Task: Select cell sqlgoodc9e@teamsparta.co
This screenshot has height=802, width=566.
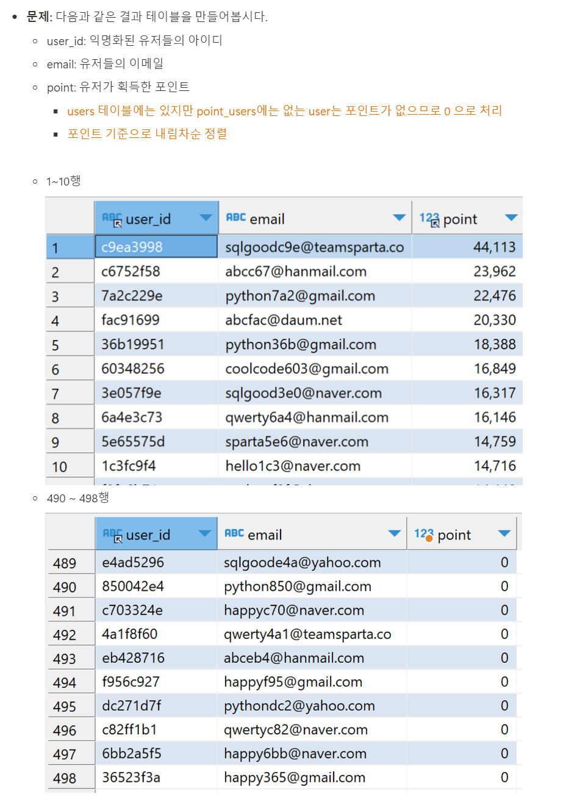Action: [315, 247]
